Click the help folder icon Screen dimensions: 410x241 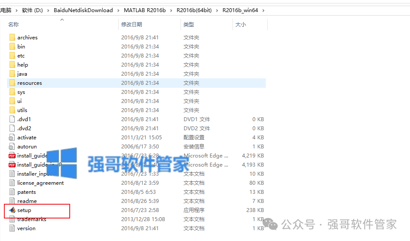coord(12,64)
